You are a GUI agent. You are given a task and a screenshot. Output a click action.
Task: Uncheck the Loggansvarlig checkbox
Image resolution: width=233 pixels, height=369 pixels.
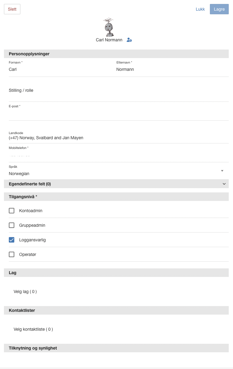(x=12, y=240)
